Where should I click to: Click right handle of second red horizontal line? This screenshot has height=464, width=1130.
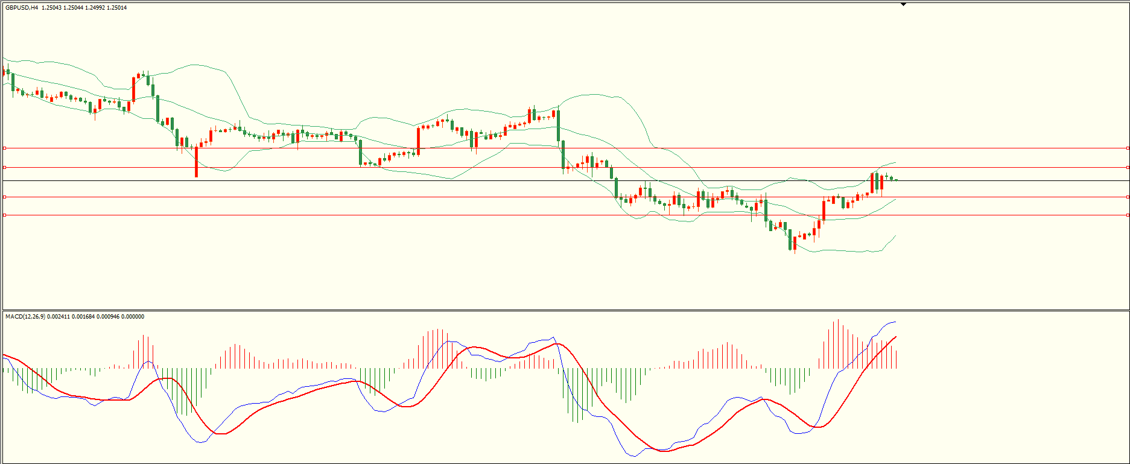[1128, 167]
